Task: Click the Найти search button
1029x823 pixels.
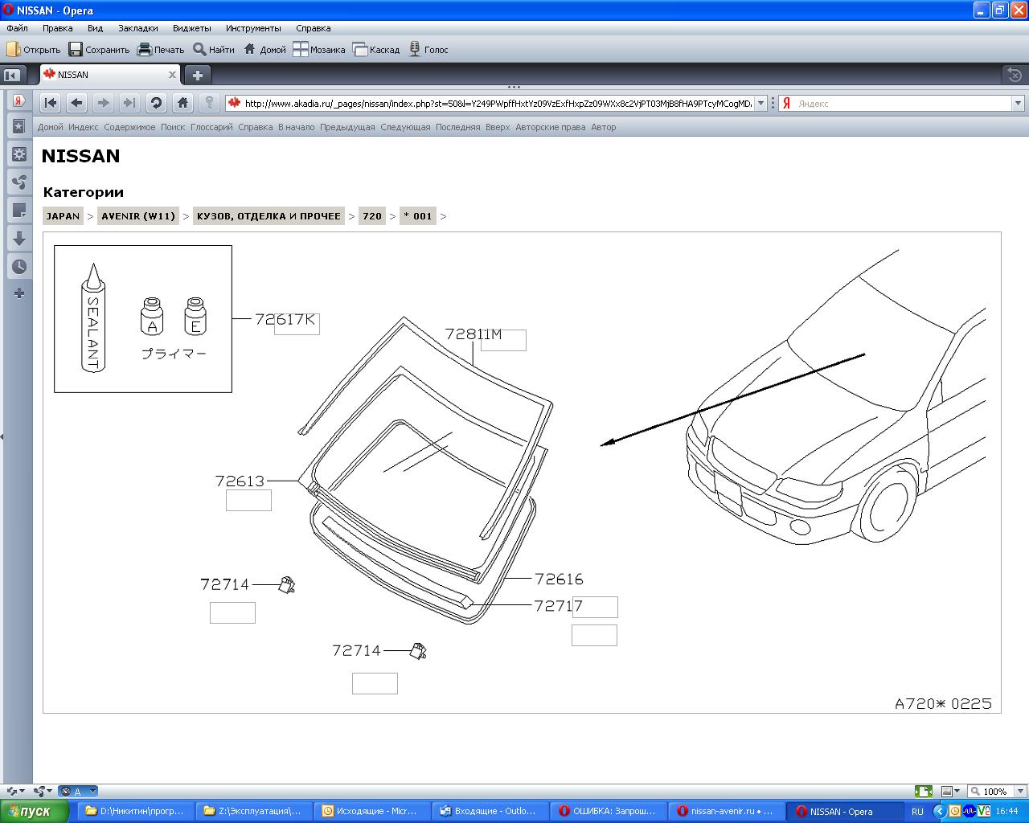Action: [214, 50]
